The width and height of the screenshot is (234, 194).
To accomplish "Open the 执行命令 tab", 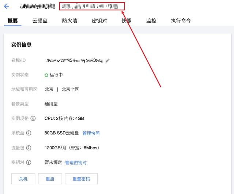I will tap(181, 21).
